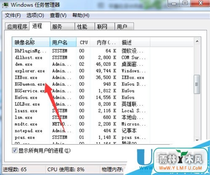
Task: Minimize the Task Manager window
Action: [x=174, y=3]
